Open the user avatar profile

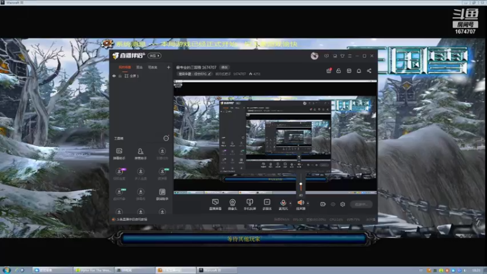[314, 56]
